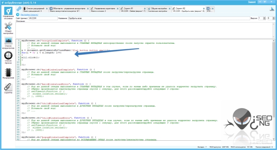The width and height of the screenshot is (277, 150).
Task: Collapse the mainWindowLoadError block at line 19
Action: pyautogui.click(x=20, y=84)
